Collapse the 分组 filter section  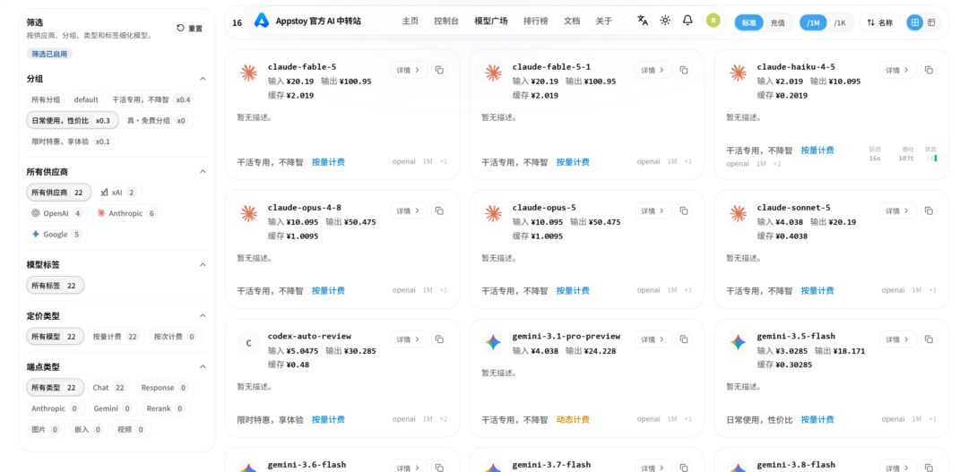pos(203,79)
